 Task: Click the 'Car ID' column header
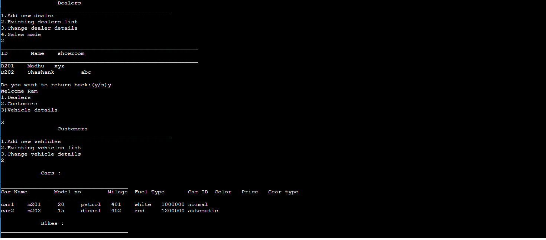tap(198, 192)
